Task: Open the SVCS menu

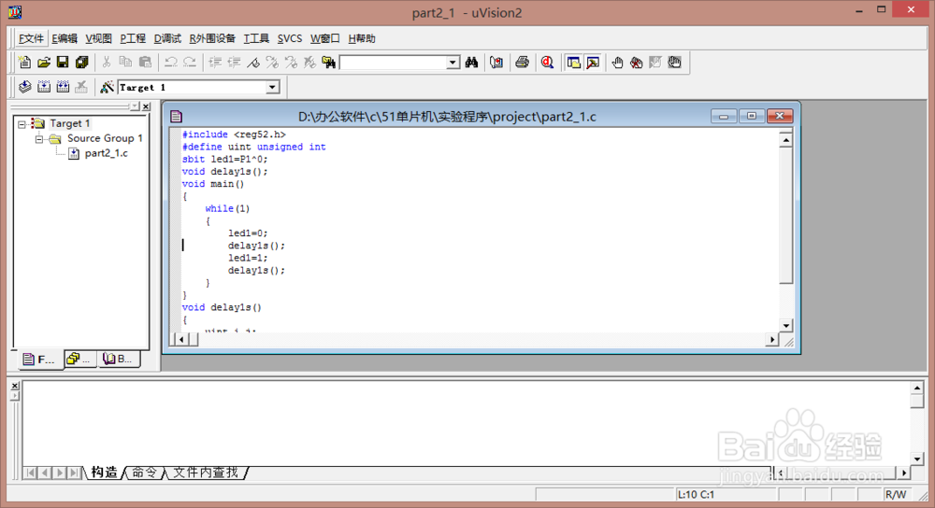Action: 290,38
